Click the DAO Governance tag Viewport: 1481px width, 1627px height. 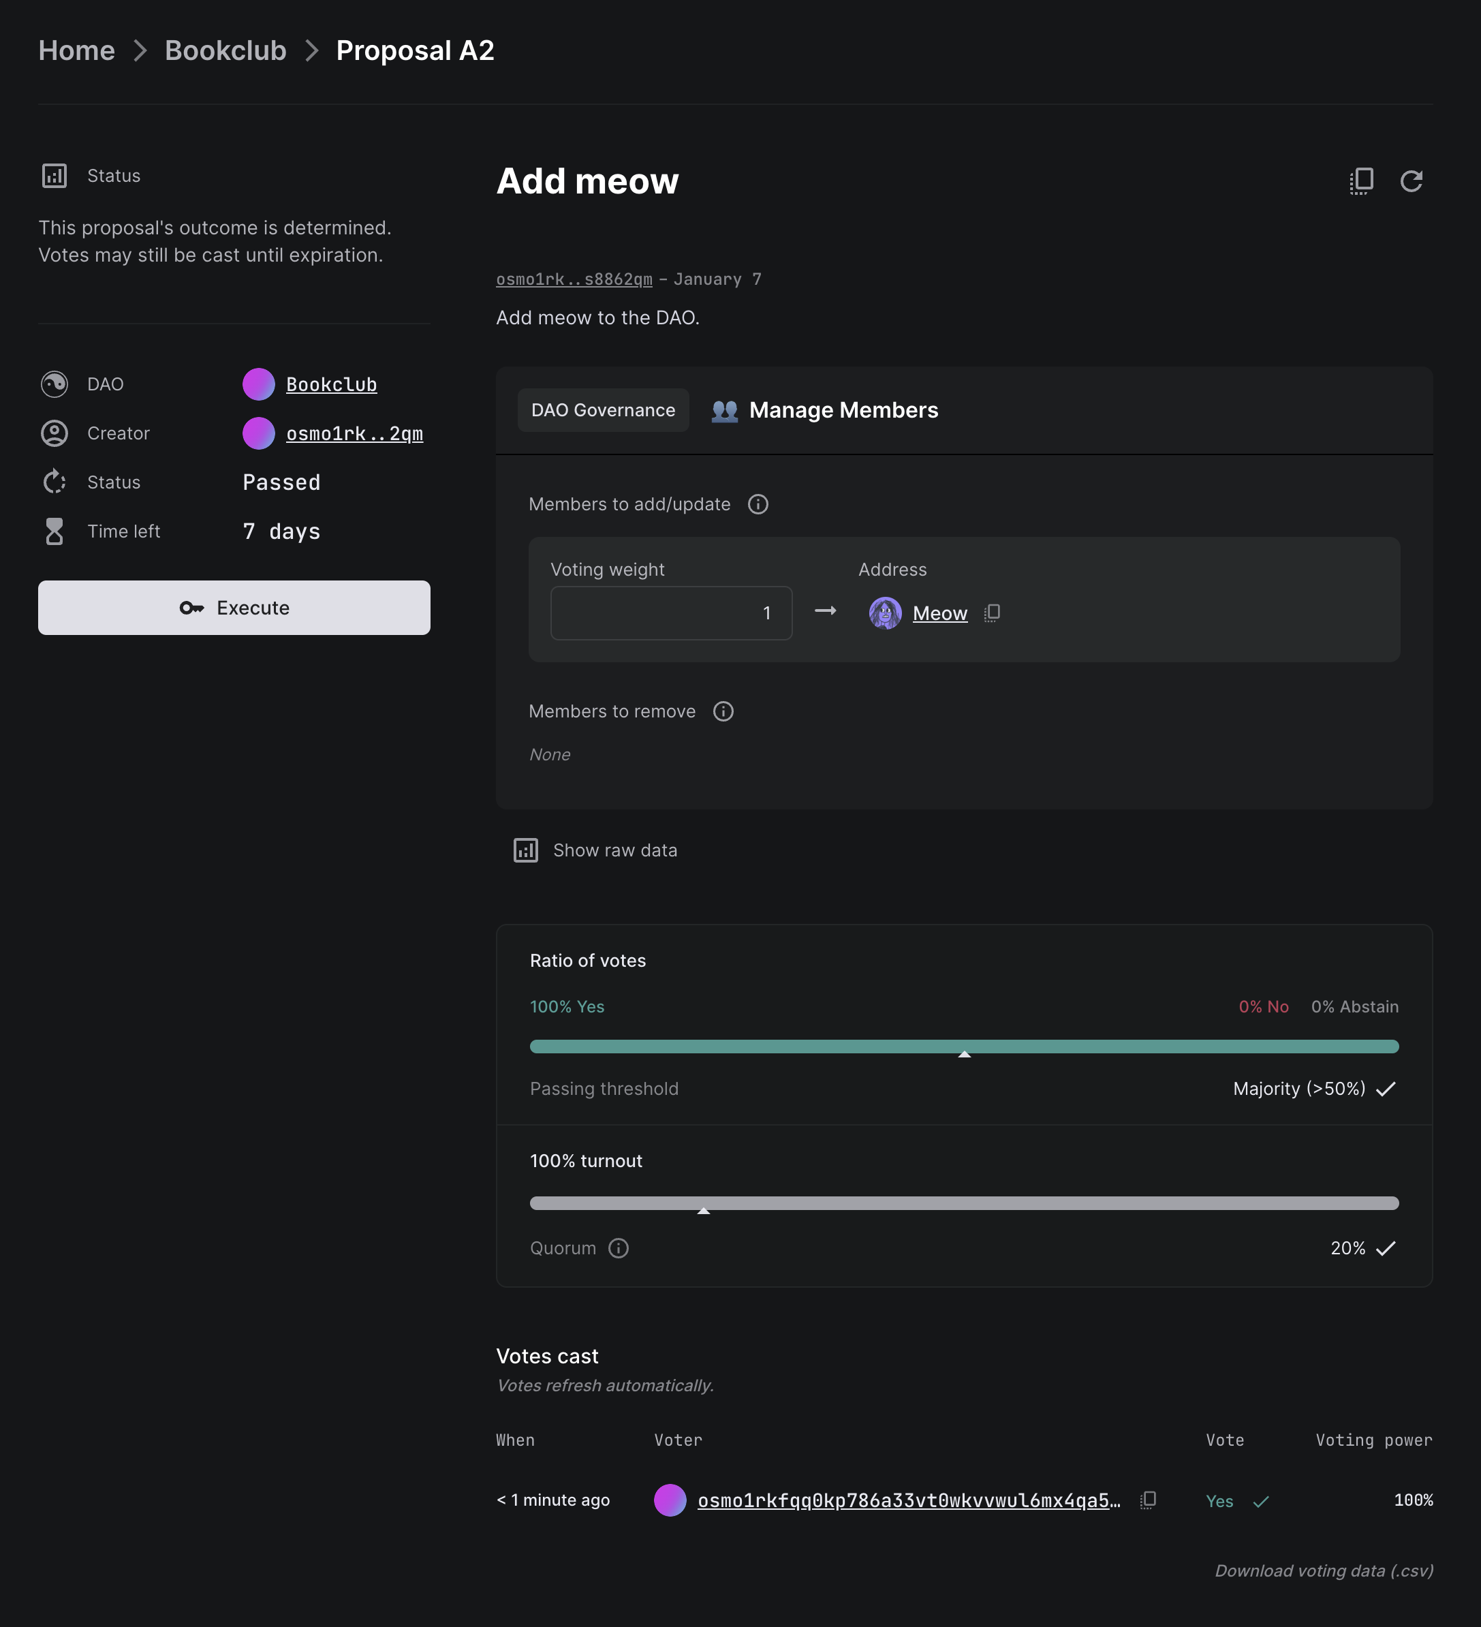(x=603, y=410)
